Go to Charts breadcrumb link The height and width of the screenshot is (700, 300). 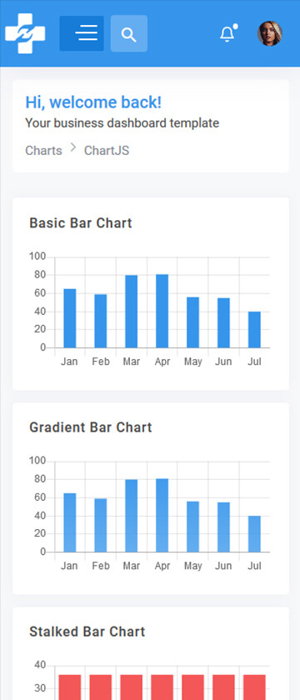[x=43, y=151]
